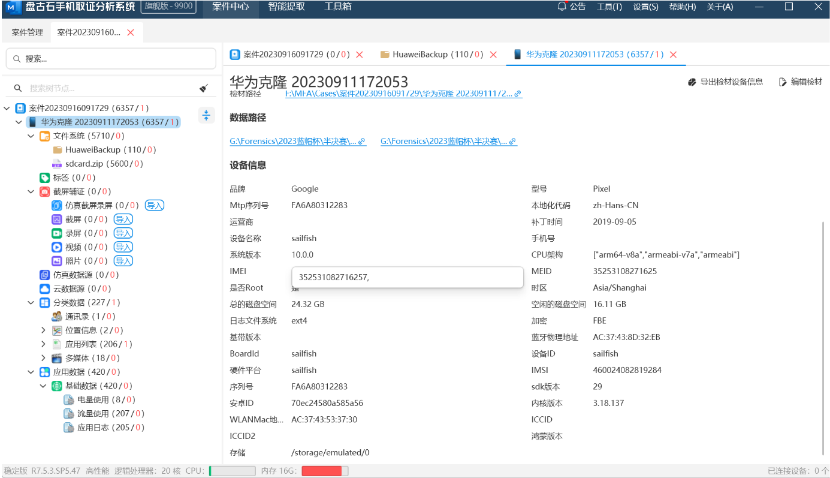Switch to the 案件管理 tab
Viewport: 830px width, 478px height.
tap(27, 32)
